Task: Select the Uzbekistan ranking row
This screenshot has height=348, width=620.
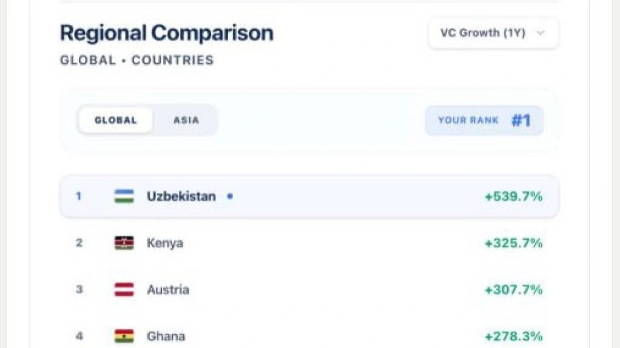Action: pos(309,196)
